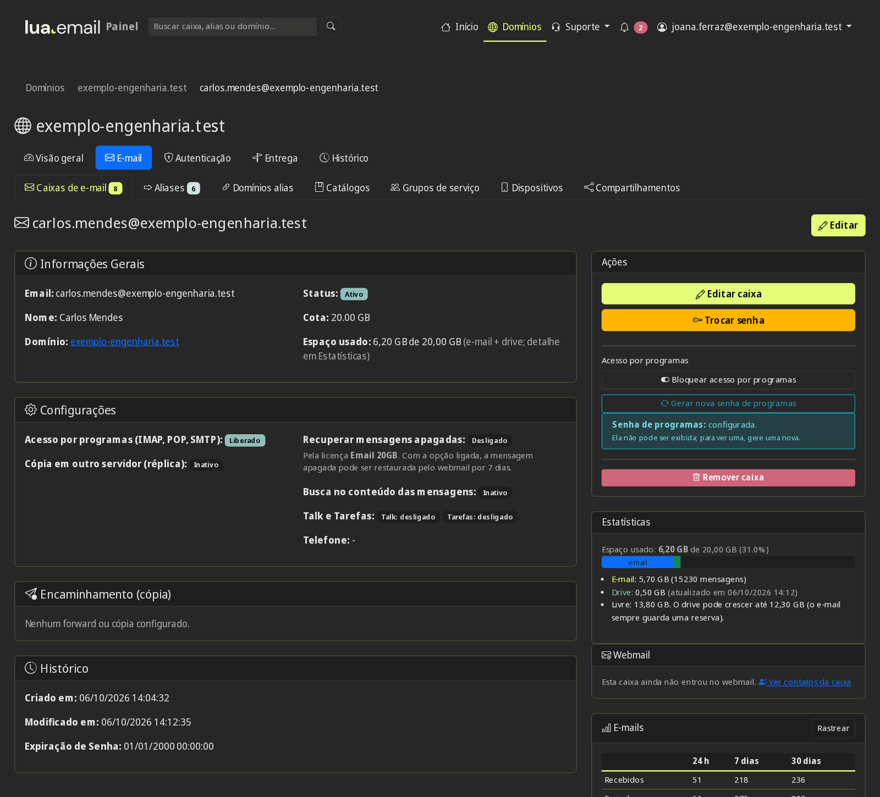The image size is (880, 797).
Task: Open the Ver contatos da caixa link
Action: click(805, 682)
